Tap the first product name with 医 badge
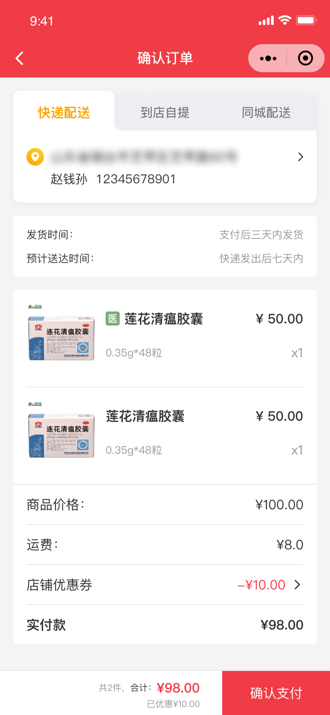The image size is (330, 715). 164,319
